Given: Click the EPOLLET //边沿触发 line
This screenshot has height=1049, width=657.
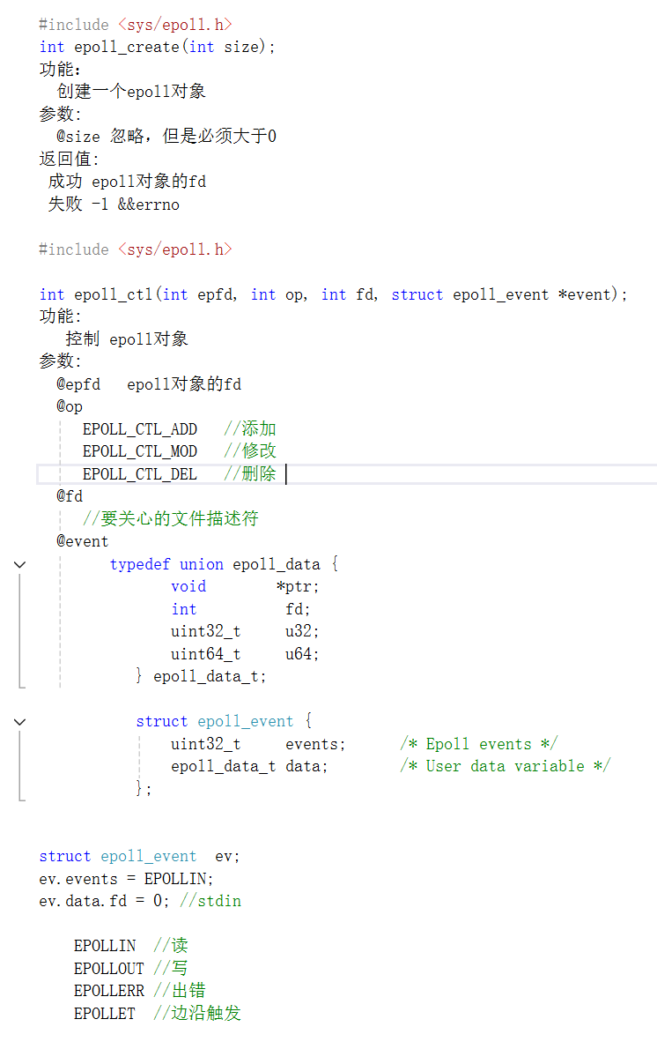Looking at the screenshot, I should (157, 1014).
